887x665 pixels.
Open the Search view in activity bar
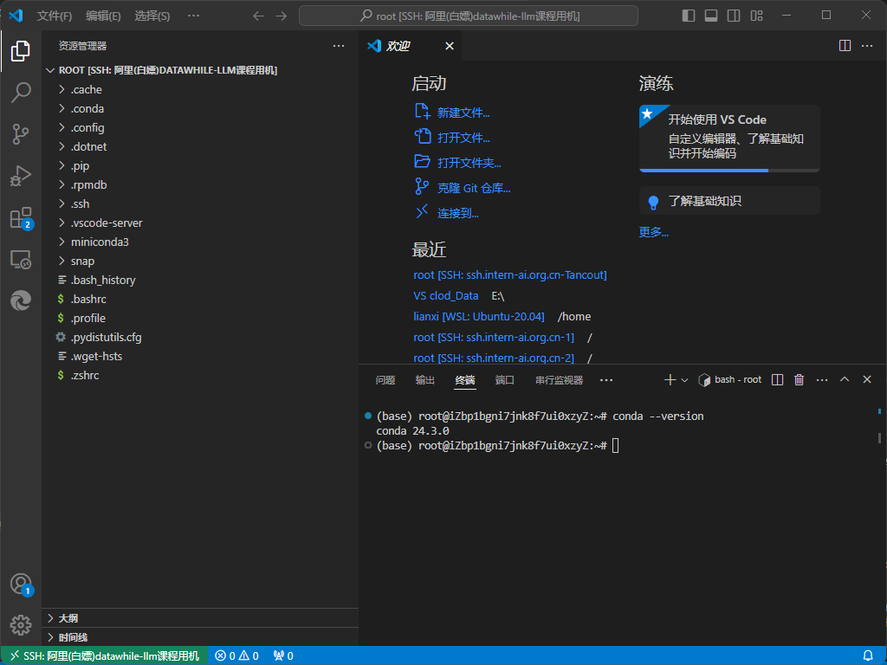point(21,93)
